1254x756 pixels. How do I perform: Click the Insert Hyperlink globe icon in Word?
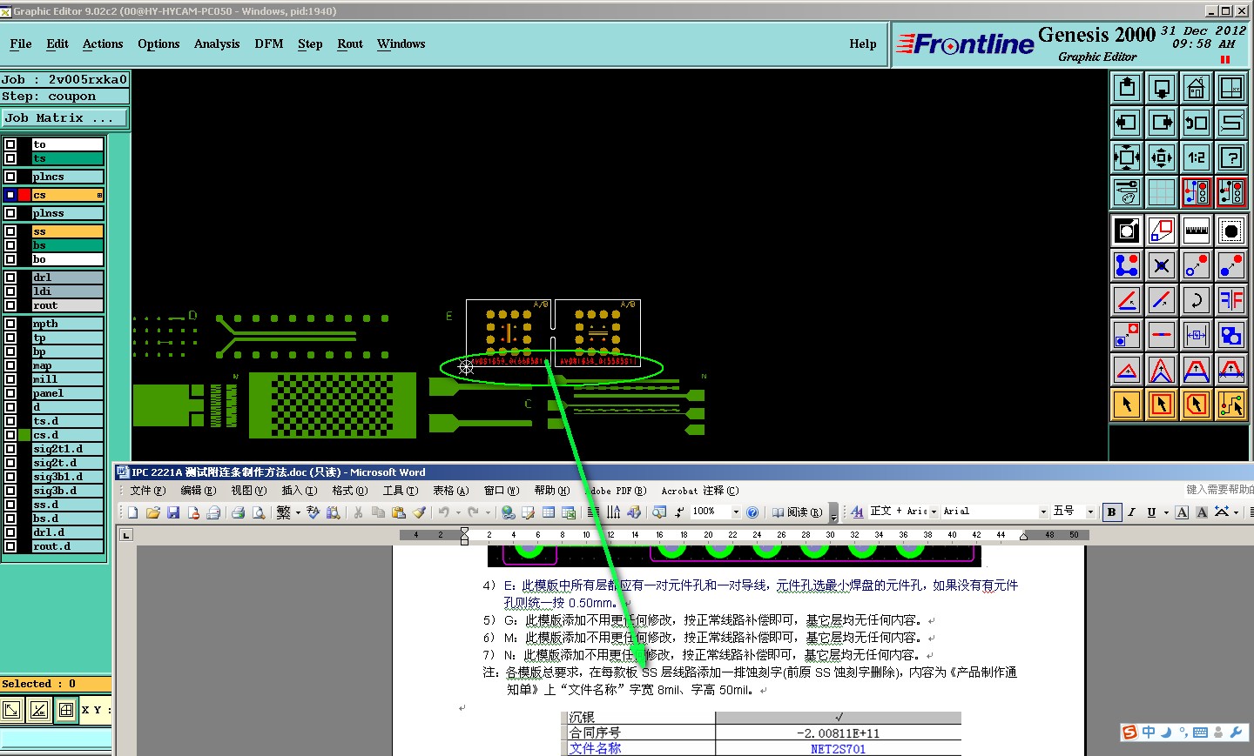508,512
